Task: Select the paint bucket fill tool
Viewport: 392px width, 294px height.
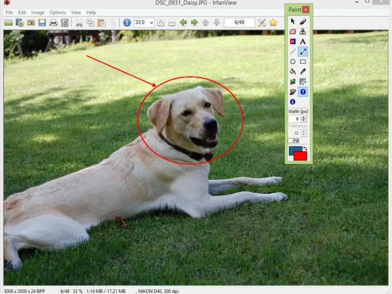Action: 293,72
